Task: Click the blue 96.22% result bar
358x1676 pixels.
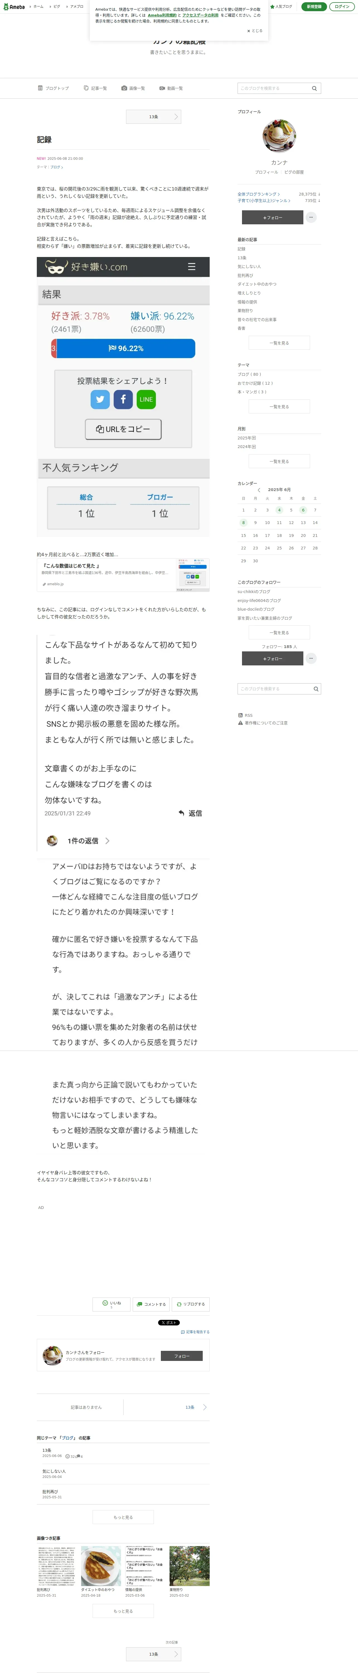Action: pyautogui.click(x=126, y=349)
